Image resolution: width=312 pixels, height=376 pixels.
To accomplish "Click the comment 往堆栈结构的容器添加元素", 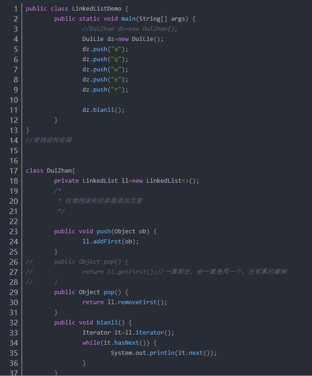I will (104, 201).
